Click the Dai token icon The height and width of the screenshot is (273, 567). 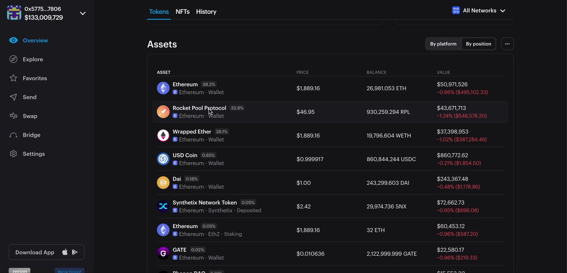tap(163, 183)
